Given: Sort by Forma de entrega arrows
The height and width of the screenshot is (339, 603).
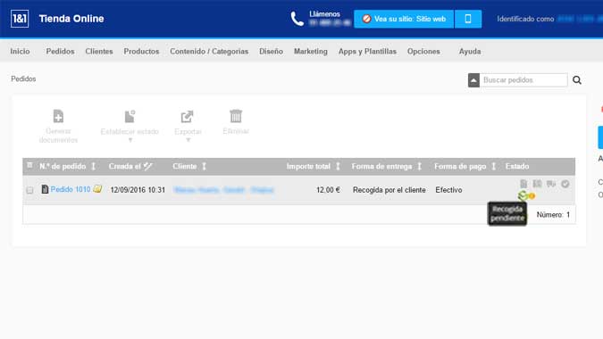Looking at the screenshot, I should [x=420, y=166].
